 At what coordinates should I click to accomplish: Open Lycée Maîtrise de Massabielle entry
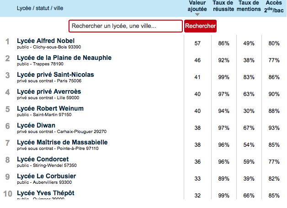pos(62,142)
